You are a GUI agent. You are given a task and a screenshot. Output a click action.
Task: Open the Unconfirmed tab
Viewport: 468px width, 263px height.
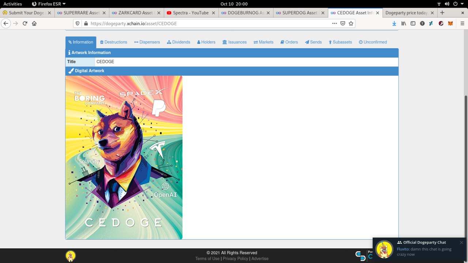(373, 42)
